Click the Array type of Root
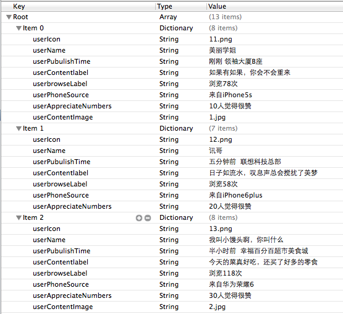Screen dimensions: 343x314 [x=168, y=17]
